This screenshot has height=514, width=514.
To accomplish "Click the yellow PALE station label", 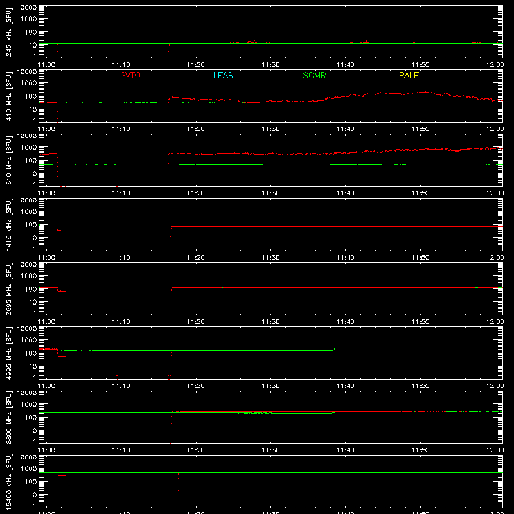I will 409,75.
